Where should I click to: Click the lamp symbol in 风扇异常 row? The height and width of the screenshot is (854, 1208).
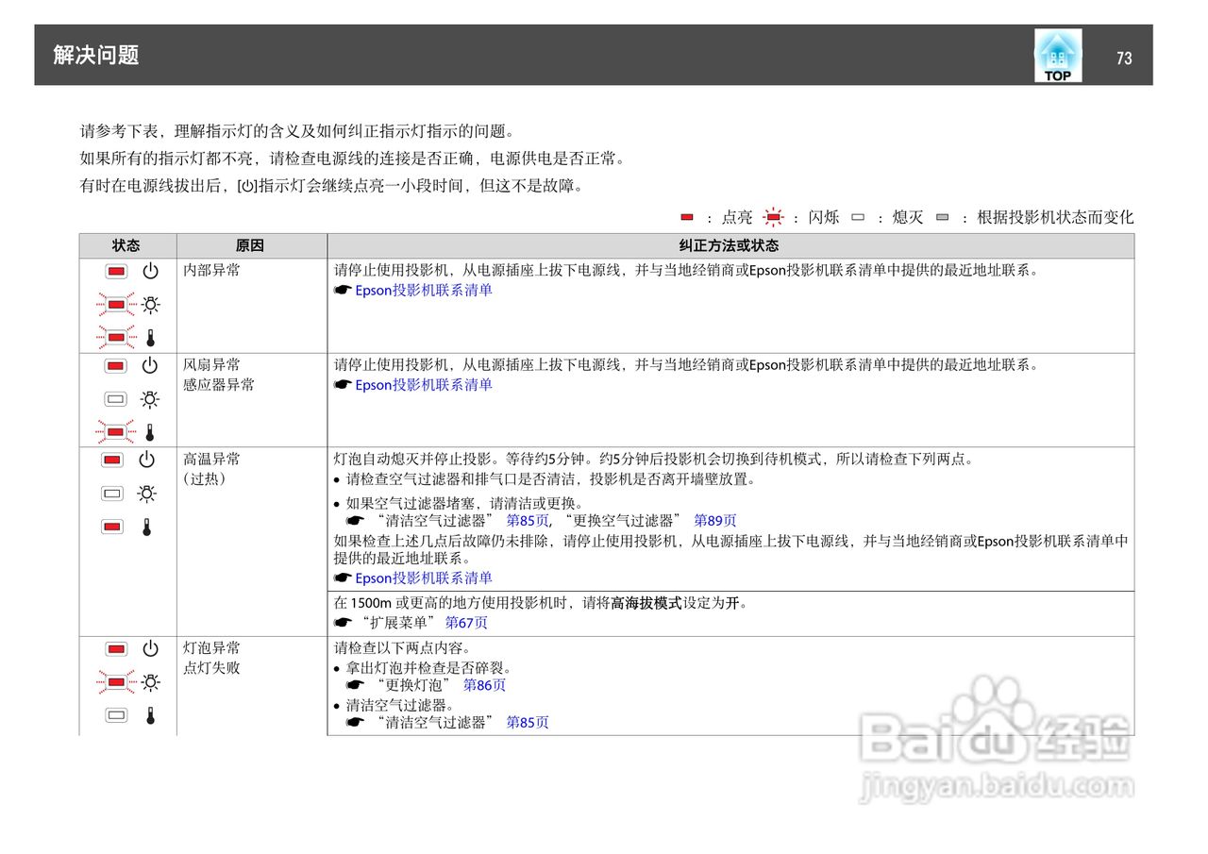[150, 399]
